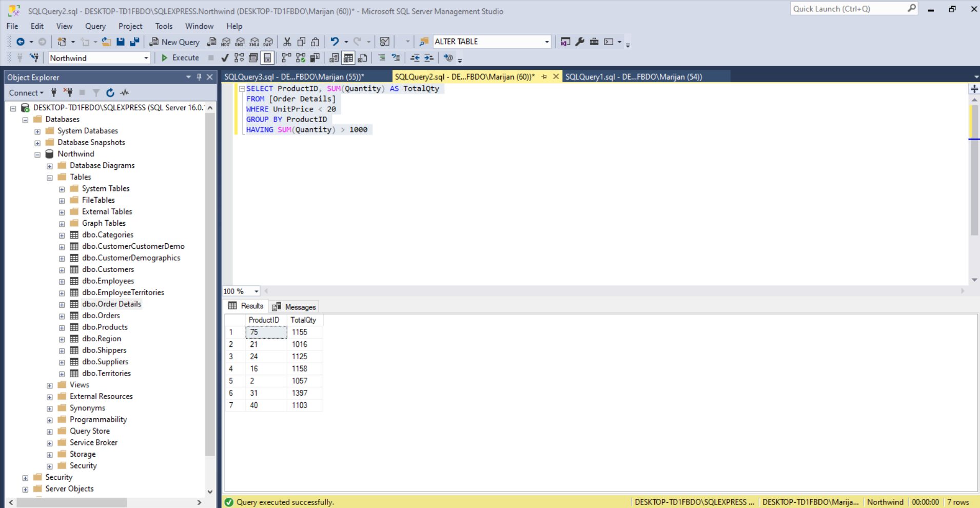Click the New Query button
The height and width of the screenshot is (508, 980).
pos(174,42)
